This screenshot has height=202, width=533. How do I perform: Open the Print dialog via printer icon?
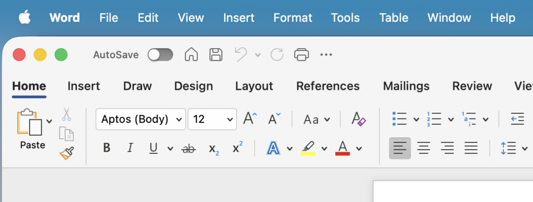(x=301, y=55)
